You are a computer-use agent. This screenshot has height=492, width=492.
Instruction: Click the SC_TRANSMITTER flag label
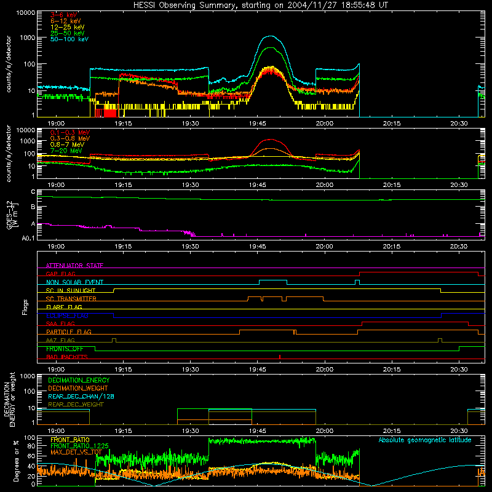click(71, 299)
